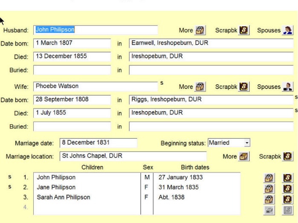The height and width of the screenshot is (223, 298).
Task: Click husband's empty burial place field
Action: point(211,70)
